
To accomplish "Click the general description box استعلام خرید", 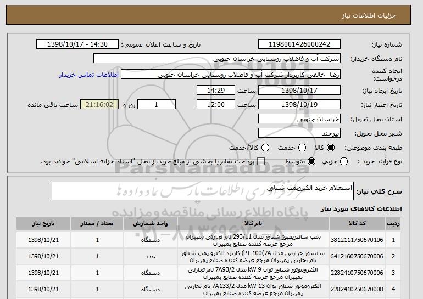I will tap(203, 191).
